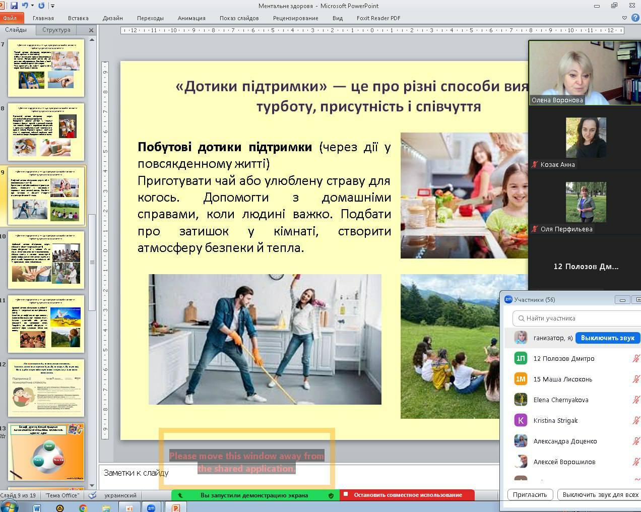Image resolution: width=641 pixels, height=512 pixels.
Task: Click the PowerPoint help question mark icon
Action: [x=635, y=18]
